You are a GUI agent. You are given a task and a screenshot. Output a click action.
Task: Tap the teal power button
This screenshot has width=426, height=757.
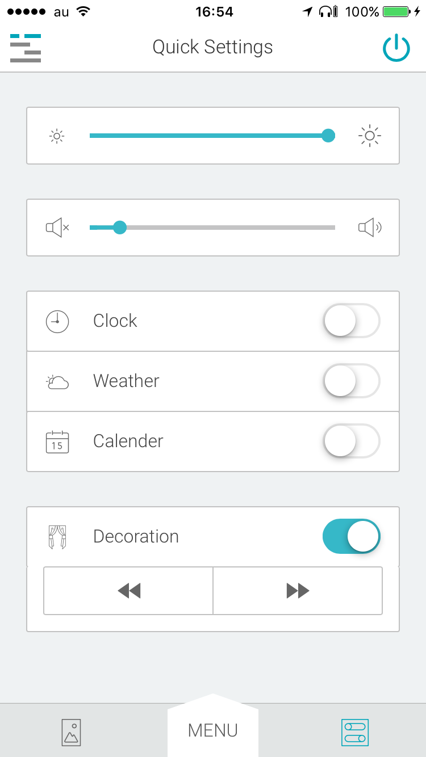(x=396, y=48)
